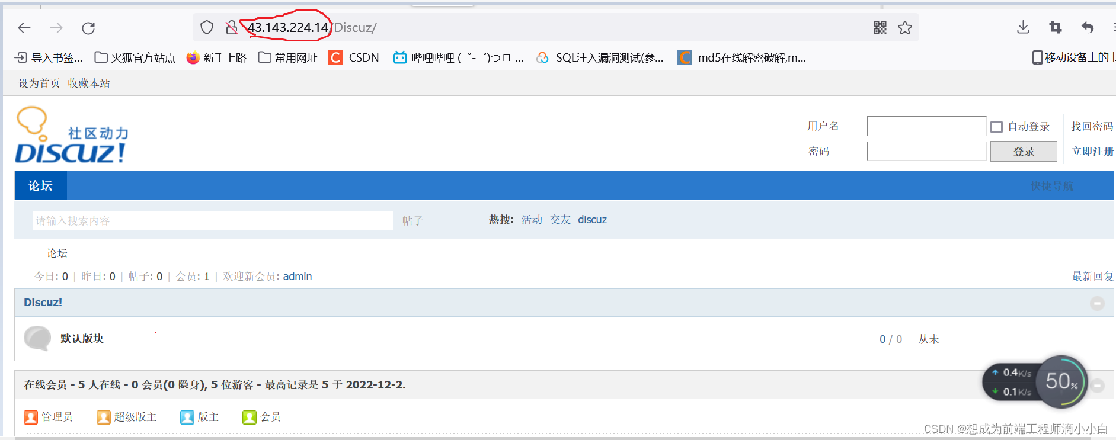1116x440 pixels.
Task: Bookmark this page with the star icon
Action: (905, 27)
